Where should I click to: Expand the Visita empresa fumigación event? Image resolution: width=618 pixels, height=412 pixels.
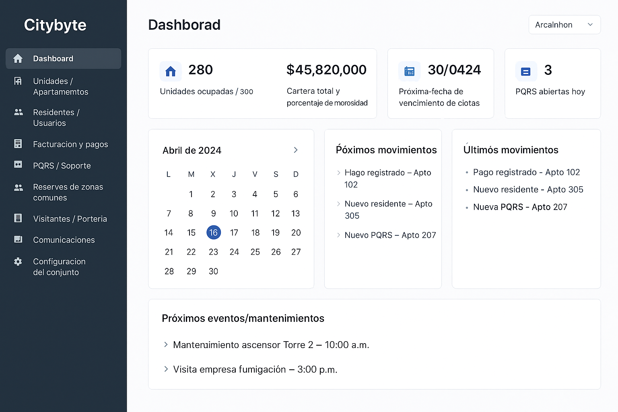255,369
